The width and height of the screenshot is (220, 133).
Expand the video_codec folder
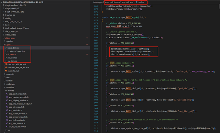[3, 35]
